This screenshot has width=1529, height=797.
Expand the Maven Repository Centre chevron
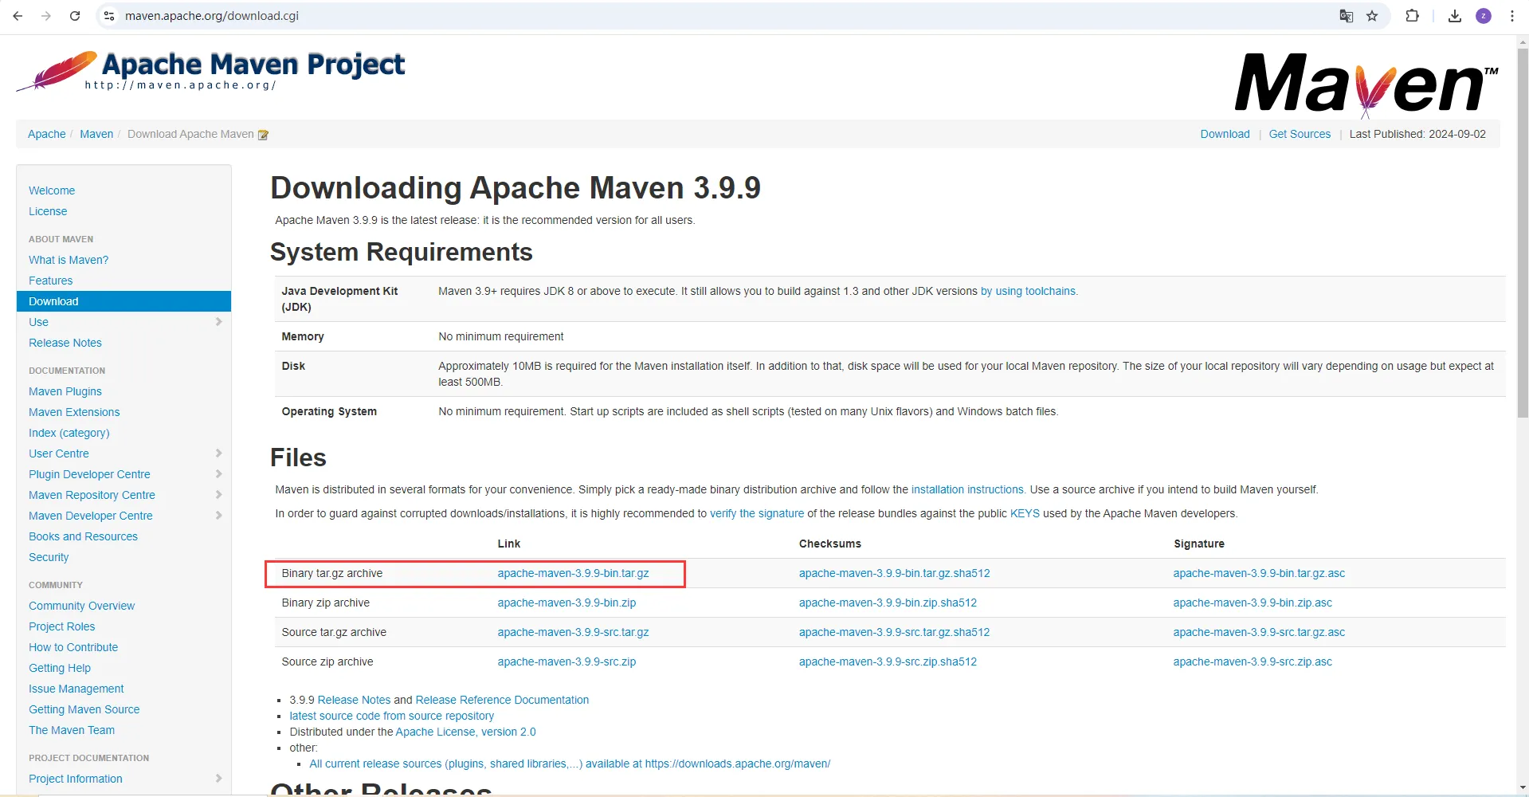(218, 495)
